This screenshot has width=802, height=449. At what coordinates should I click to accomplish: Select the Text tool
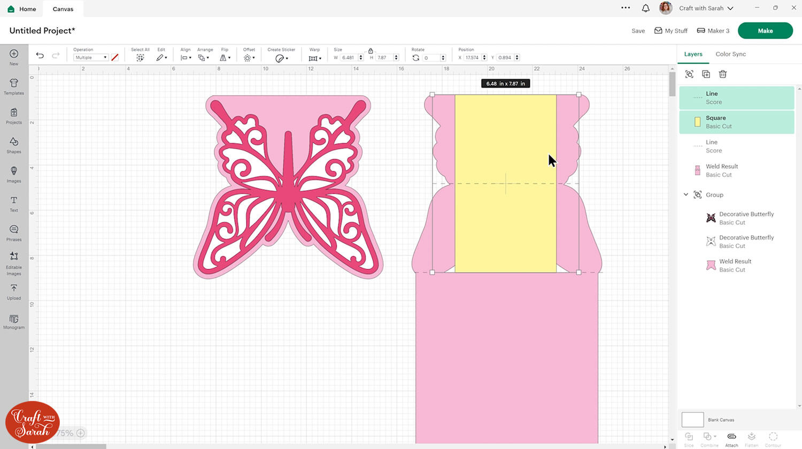coord(14,203)
